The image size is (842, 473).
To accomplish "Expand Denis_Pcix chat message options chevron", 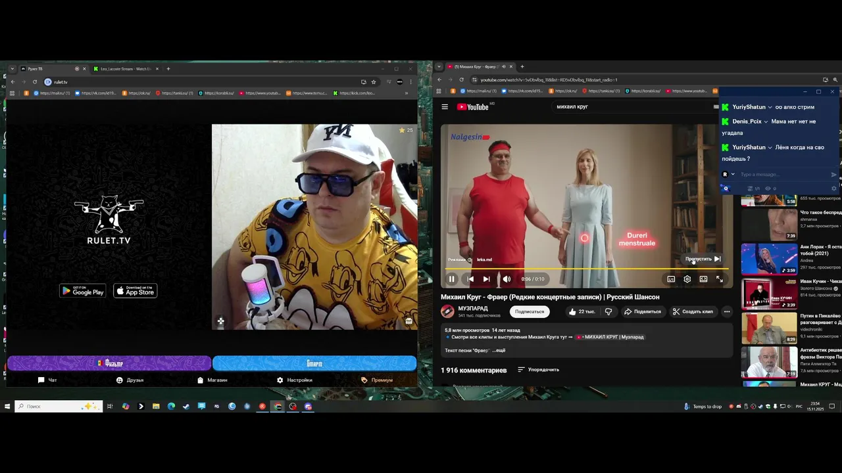I will pos(766,122).
